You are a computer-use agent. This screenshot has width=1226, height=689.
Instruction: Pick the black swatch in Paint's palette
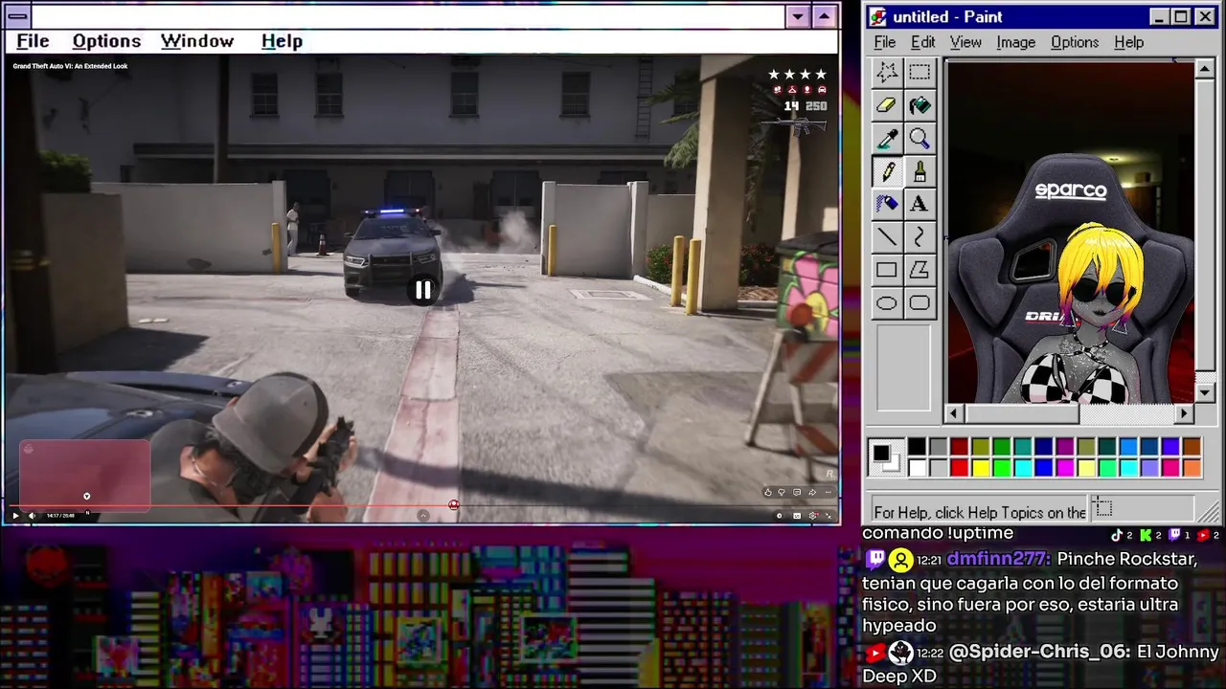click(917, 447)
